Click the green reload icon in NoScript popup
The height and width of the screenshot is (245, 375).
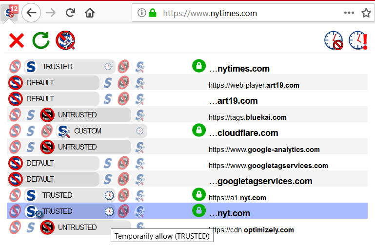(41, 40)
